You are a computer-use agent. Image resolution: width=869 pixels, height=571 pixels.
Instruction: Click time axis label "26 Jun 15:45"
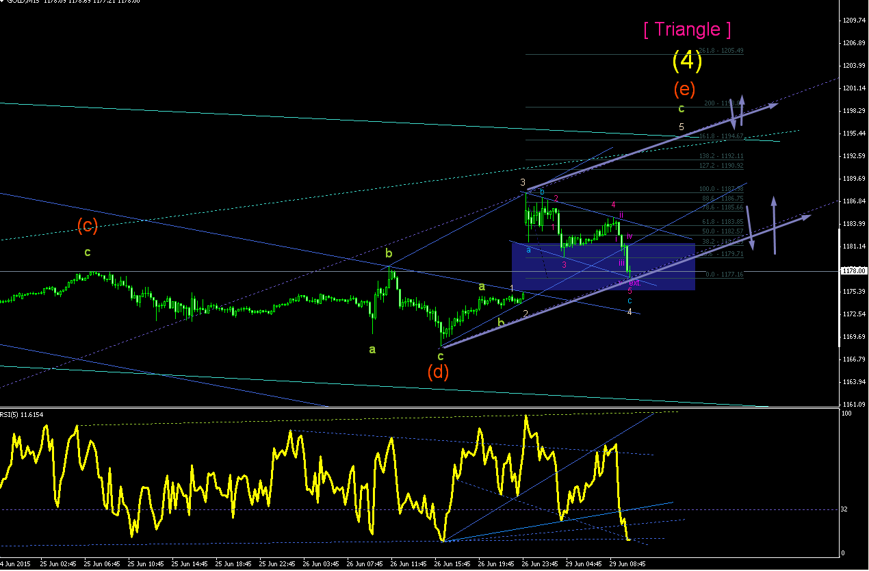tap(452, 565)
